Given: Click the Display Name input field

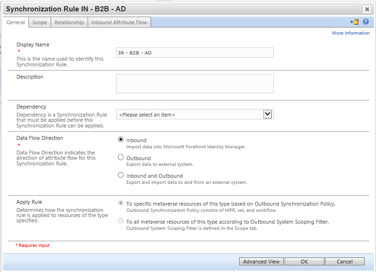Looking at the screenshot, I should [195, 53].
